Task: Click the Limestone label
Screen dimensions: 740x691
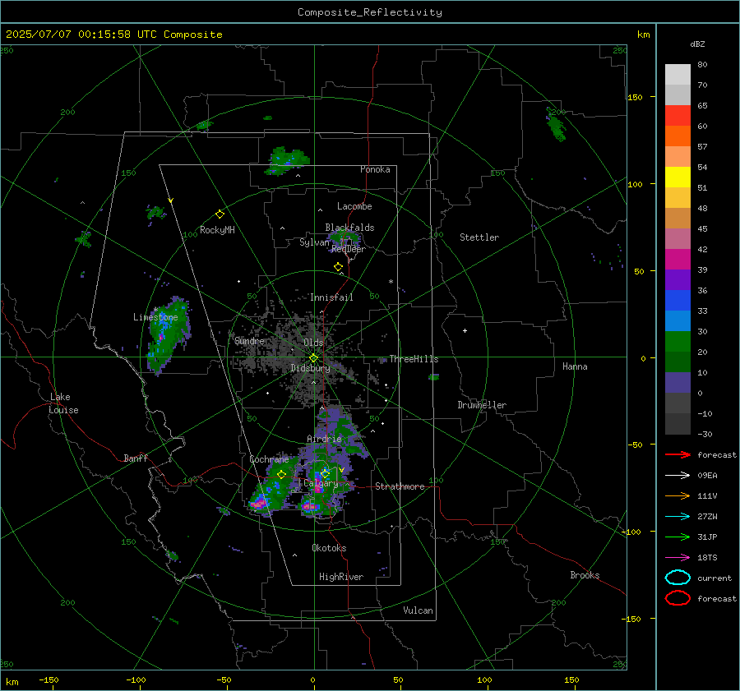Action: [x=155, y=317]
